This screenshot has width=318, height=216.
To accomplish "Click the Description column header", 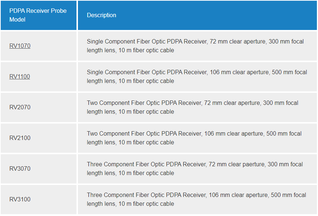I will click(101, 15).
